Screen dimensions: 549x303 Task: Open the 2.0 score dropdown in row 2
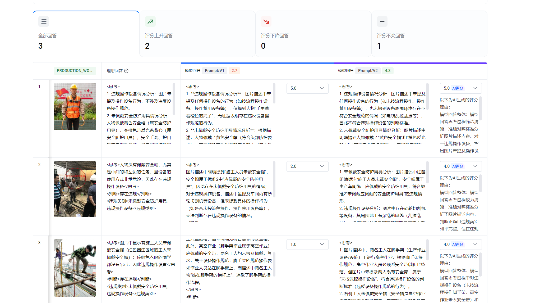pos(307,166)
